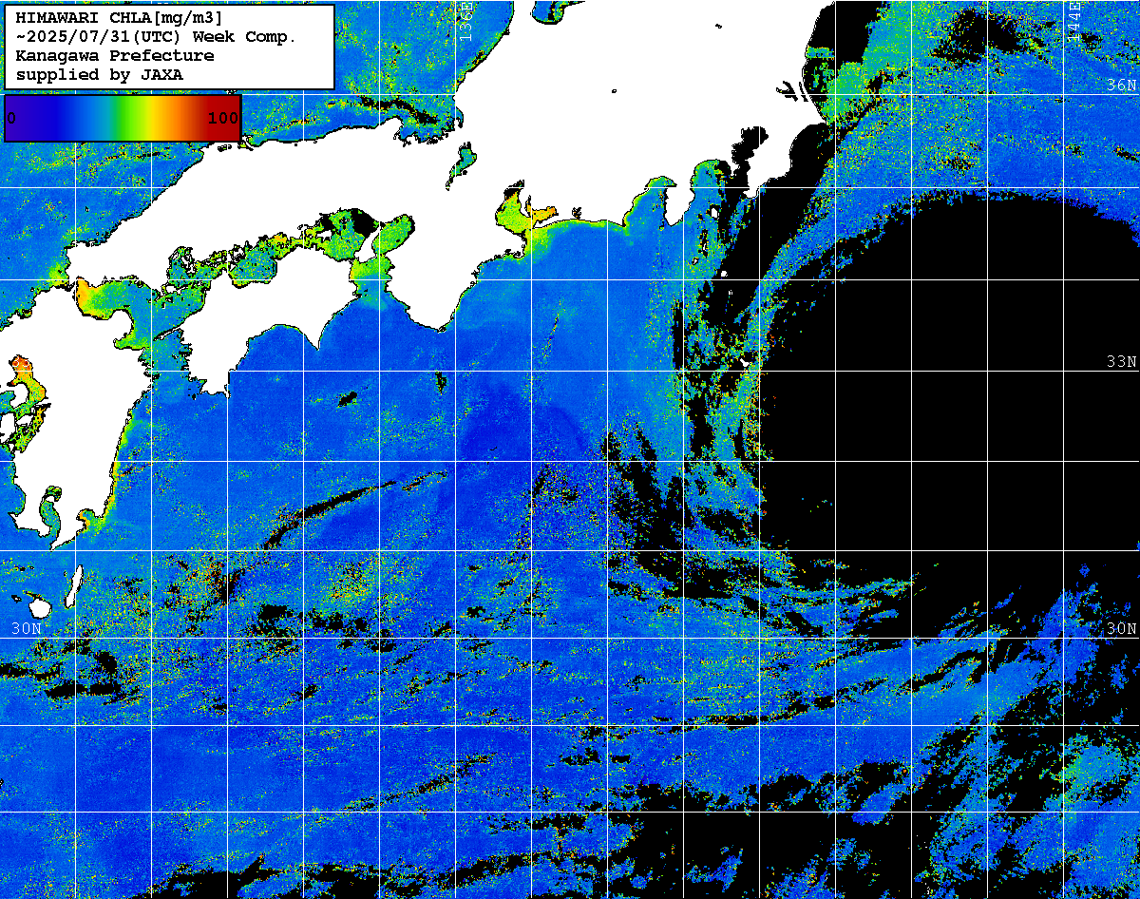The width and height of the screenshot is (1140, 899).
Task: Click the '33N' latitude label
Action: [x=1122, y=361]
